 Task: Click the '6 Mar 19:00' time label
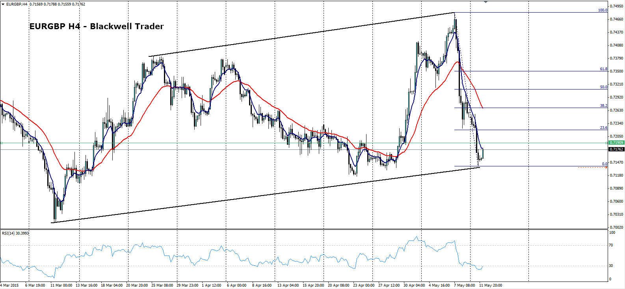coord(35,285)
